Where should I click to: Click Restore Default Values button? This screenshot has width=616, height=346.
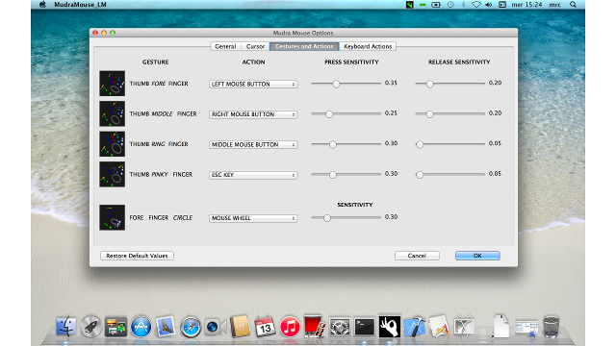click(x=137, y=256)
